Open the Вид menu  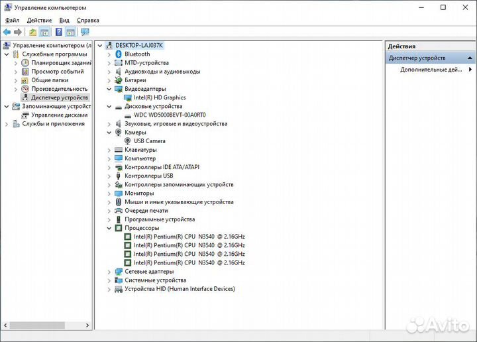pos(64,21)
